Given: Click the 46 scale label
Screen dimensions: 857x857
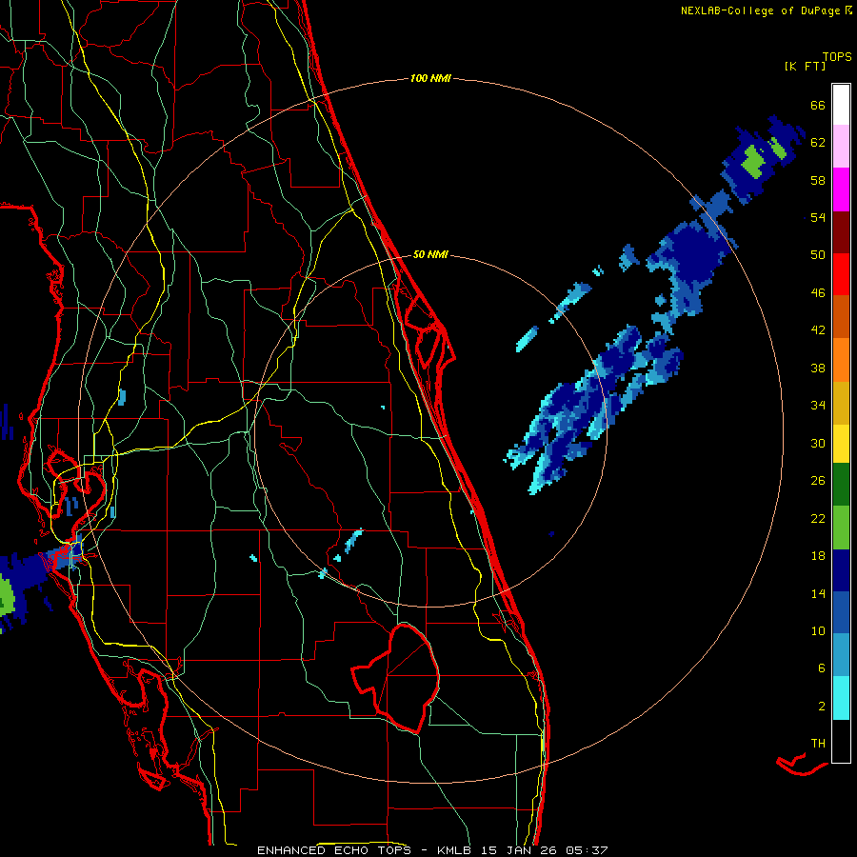Looking at the screenshot, I should [818, 293].
